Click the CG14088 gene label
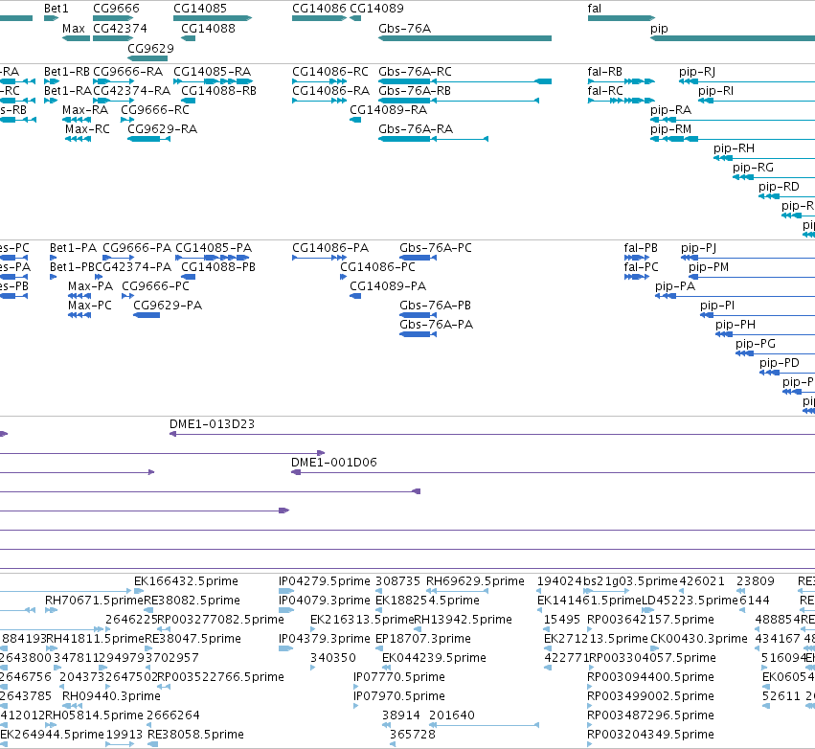This screenshot has width=815, height=749. coord(208,29)
